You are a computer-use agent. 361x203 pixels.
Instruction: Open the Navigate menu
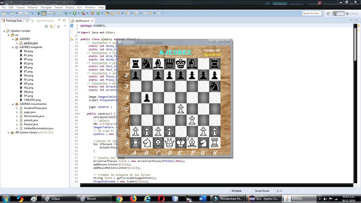46,7
